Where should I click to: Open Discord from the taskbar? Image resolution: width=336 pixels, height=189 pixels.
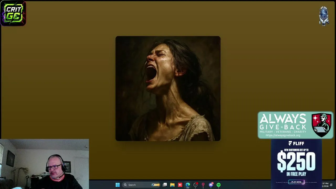211,185
